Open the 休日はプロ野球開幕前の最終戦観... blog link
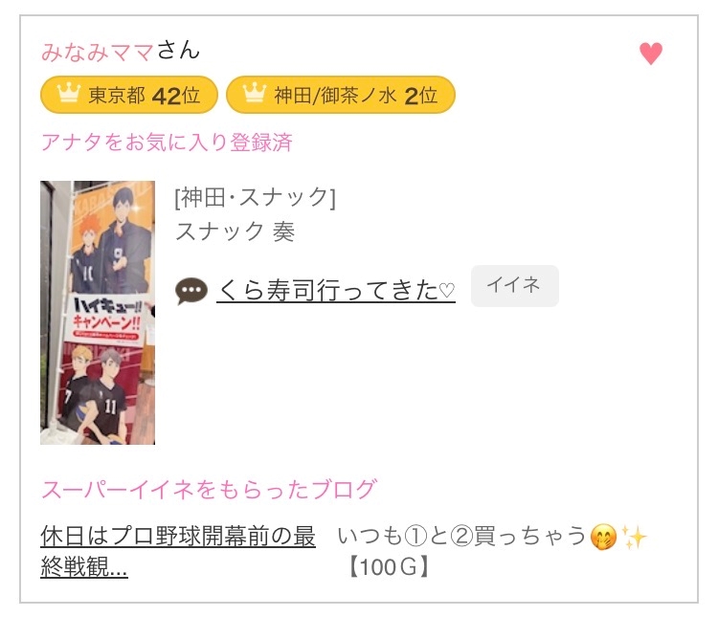 coord(178,552)
